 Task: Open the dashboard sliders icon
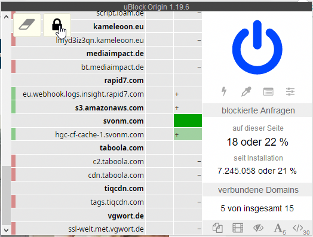point(290,92)
